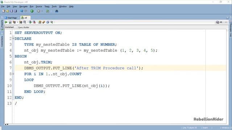Click the Open folder icon

(x=8, y=11)
